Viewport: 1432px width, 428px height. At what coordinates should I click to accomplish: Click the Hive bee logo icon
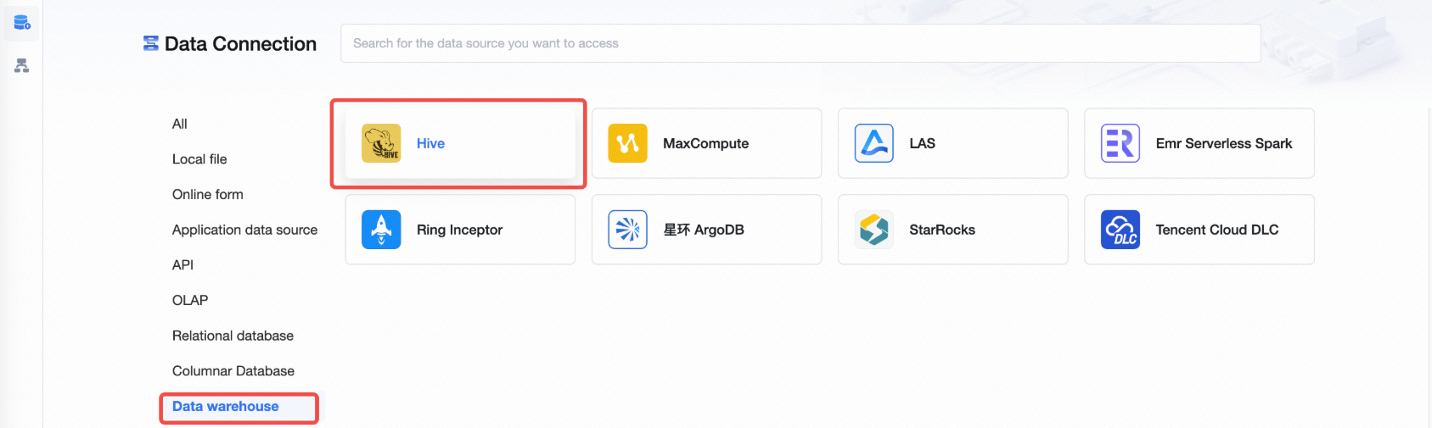coord(381,143)
